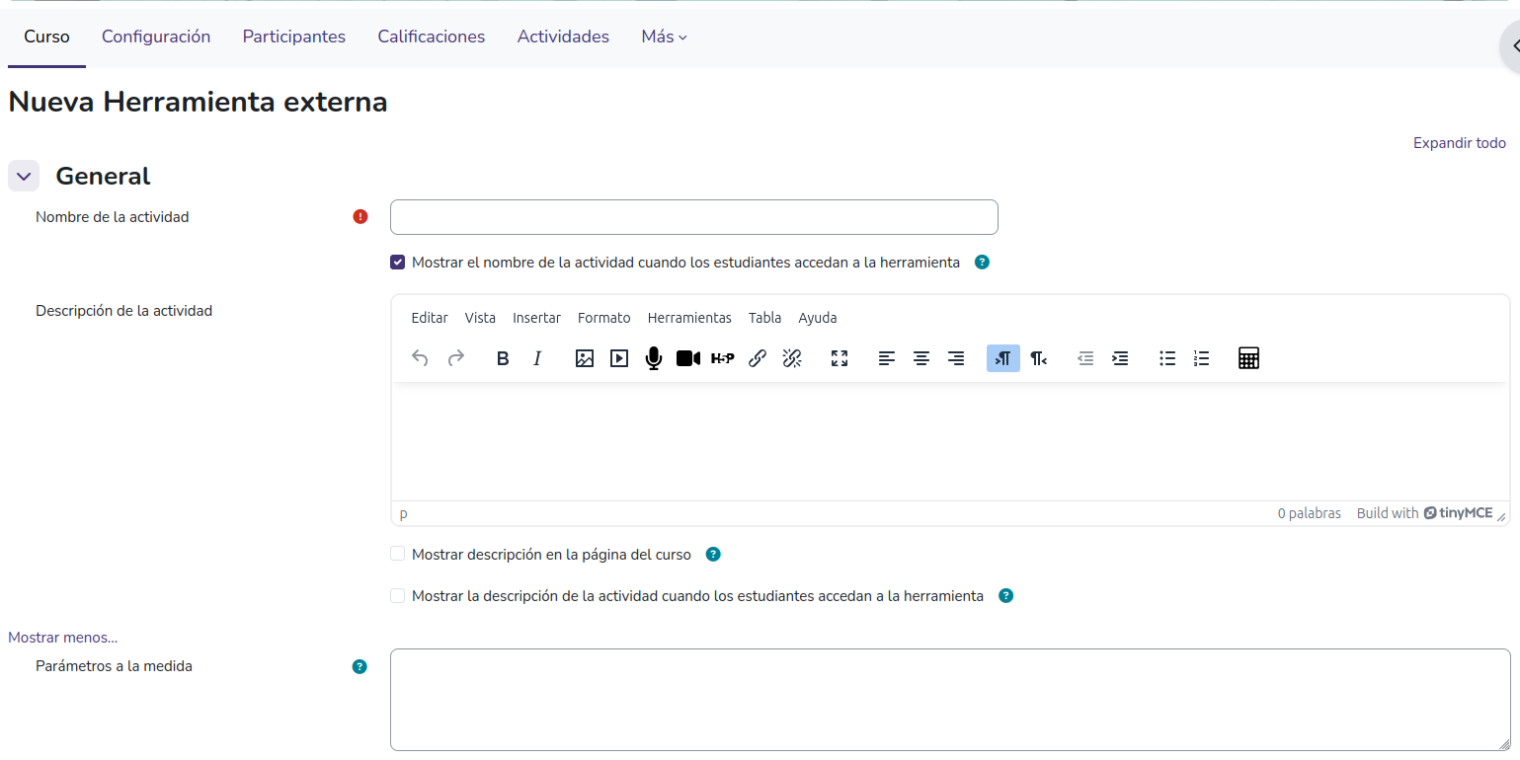The image size is (1520, 760).
Task: Click Mostrar menos... link
Action: [x=63, y=638]
